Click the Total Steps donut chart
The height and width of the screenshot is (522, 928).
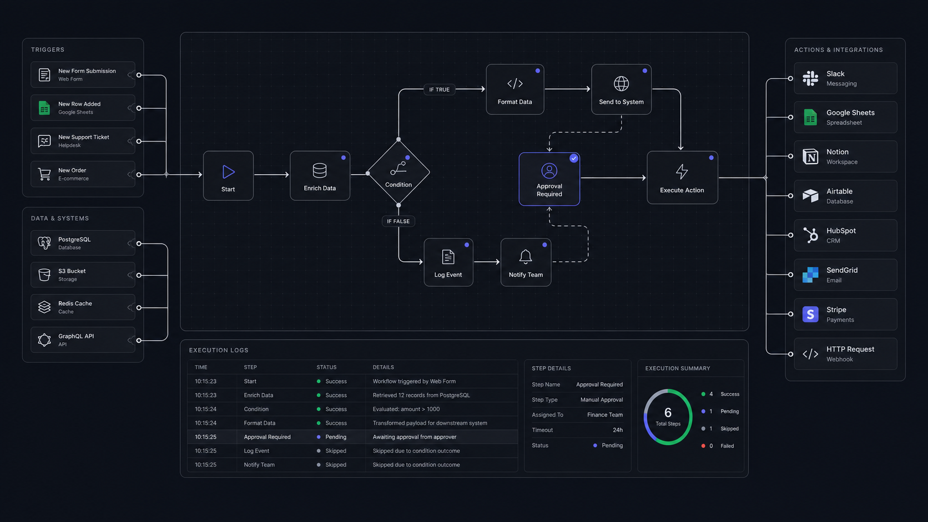[x=668, y=417]
